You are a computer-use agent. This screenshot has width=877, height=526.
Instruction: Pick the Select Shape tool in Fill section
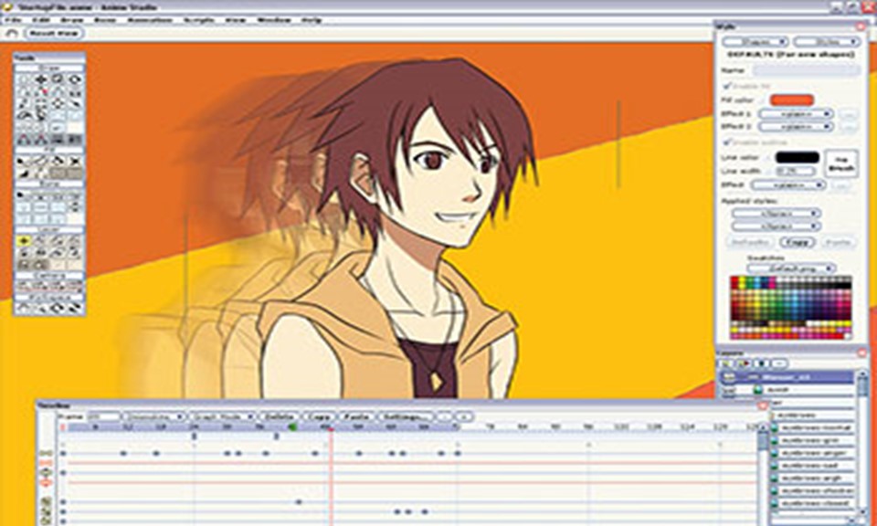click(x=24, y=162)
